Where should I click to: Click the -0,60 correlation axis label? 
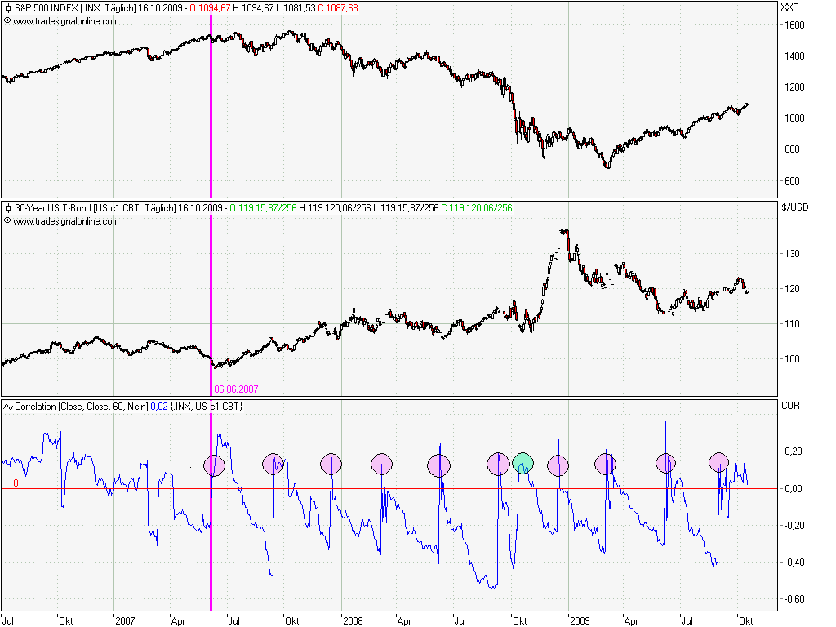[793, 599]
